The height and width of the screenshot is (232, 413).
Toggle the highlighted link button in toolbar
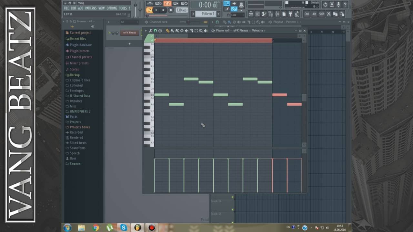pos(234,9)
